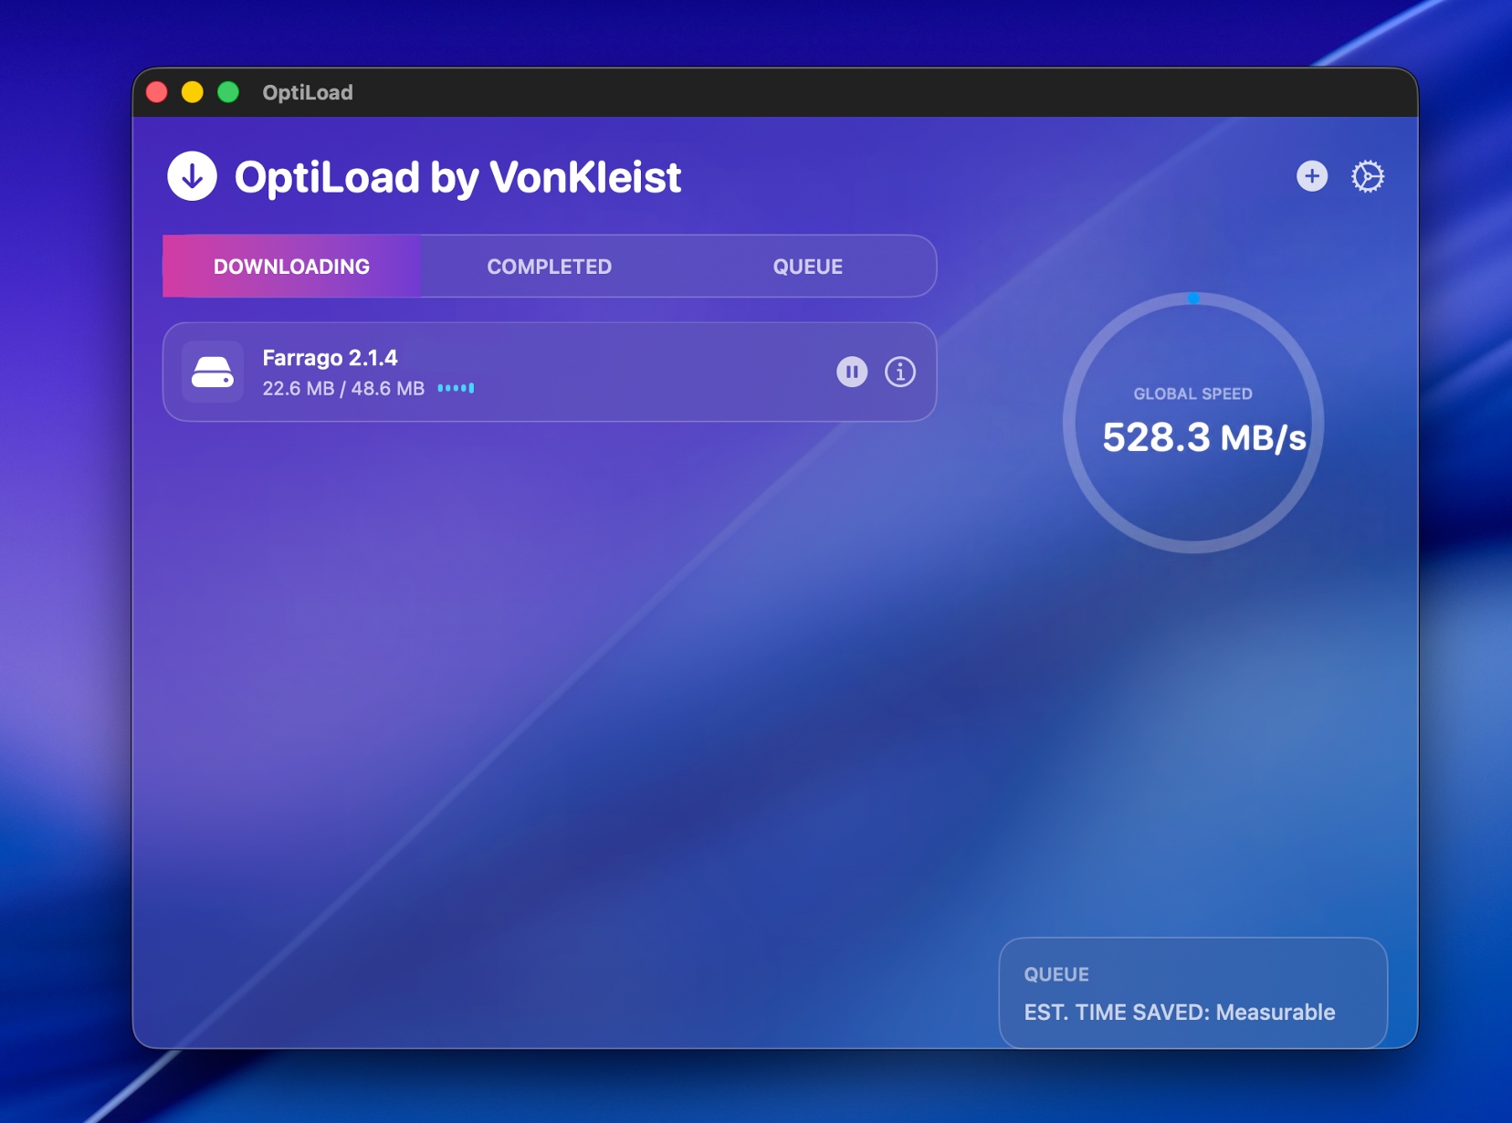Open OptiLoad settings gear

pos(1369,177)
